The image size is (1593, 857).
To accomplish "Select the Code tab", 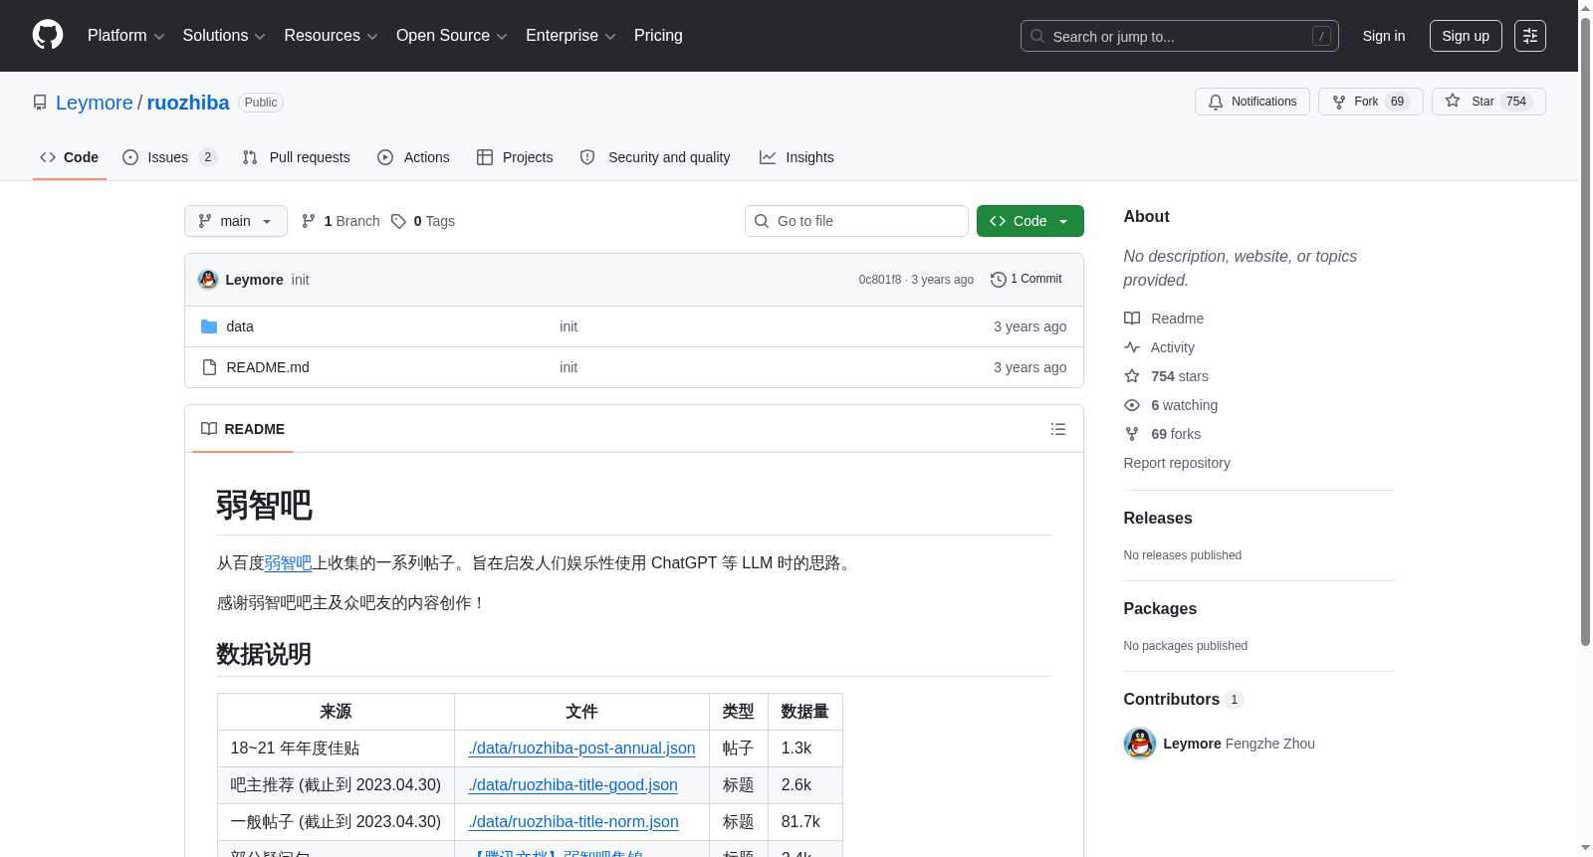I will point(70,157).
